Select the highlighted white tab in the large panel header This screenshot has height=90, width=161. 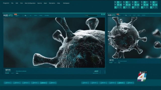[x=25, y=15]
